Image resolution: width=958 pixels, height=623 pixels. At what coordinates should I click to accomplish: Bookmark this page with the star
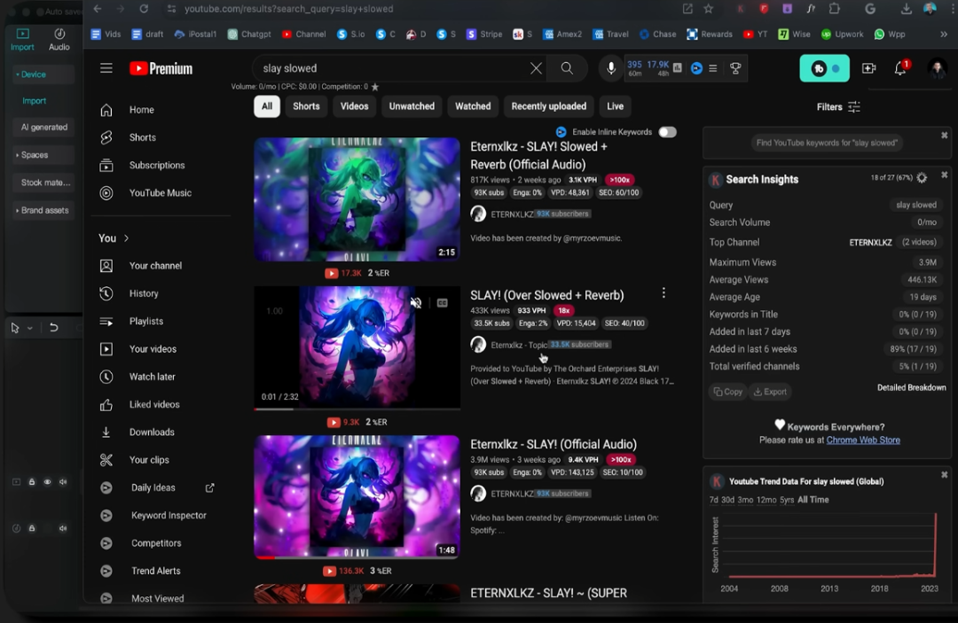(708, 9)
